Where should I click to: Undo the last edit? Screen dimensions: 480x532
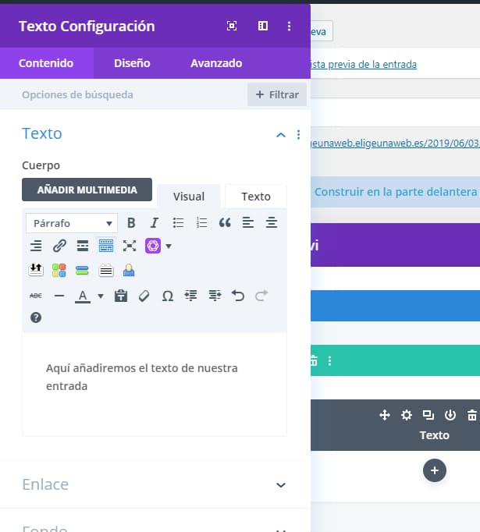238,296
